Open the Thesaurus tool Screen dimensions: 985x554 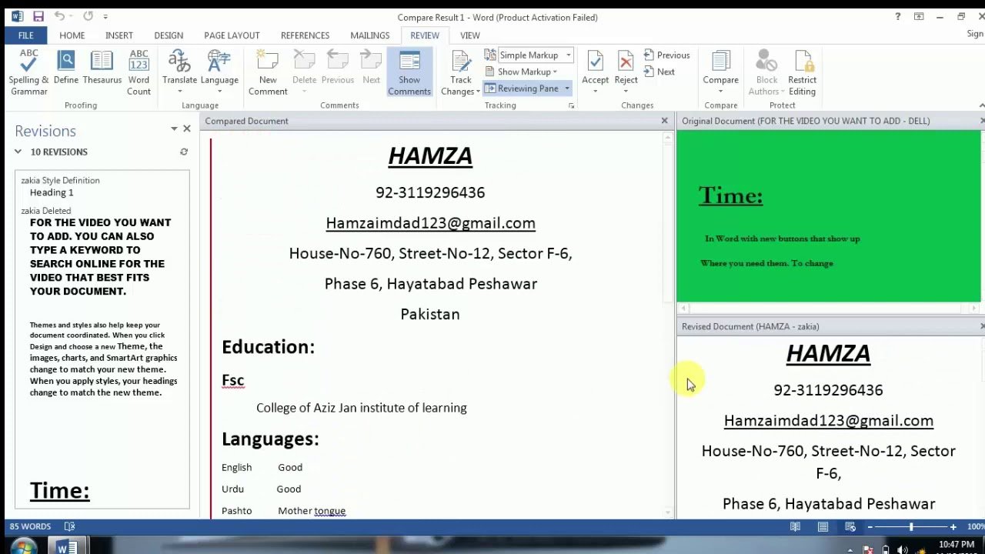(x=102, y=69)
